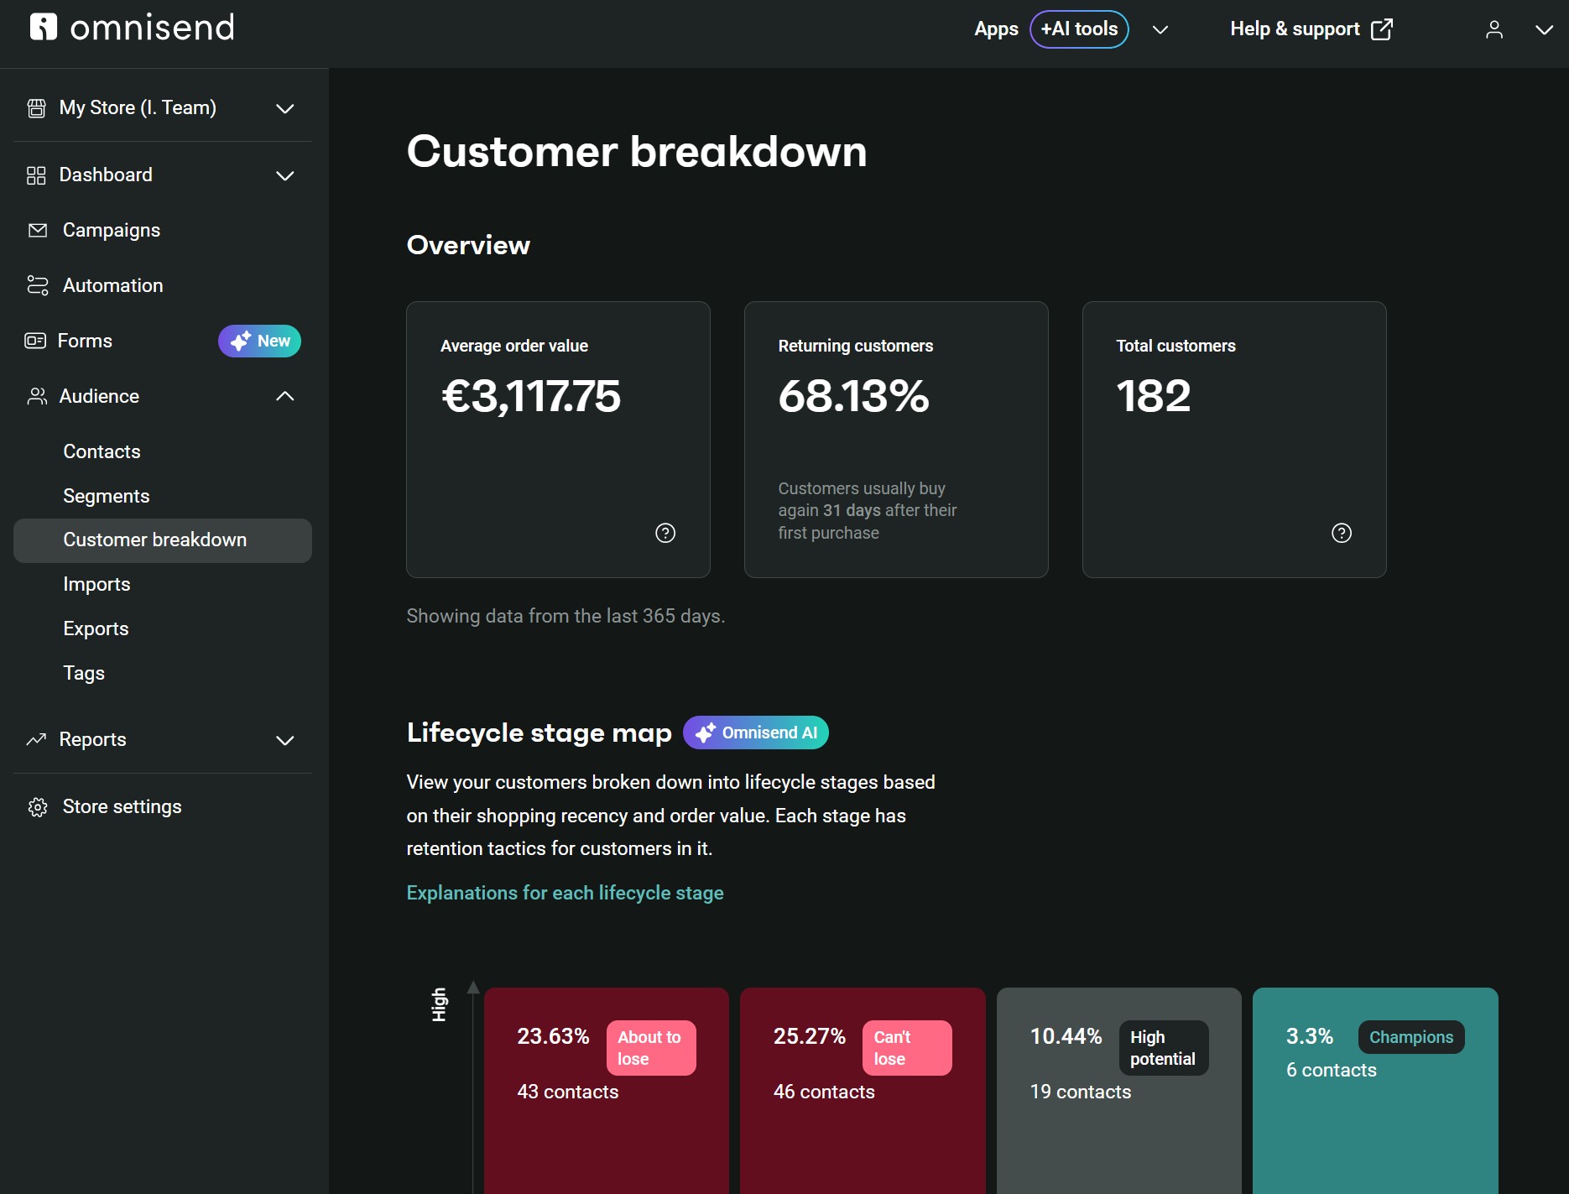Viewport: 1569px width, 1194px height.
Task: Open Explanations for each lifecycle stage link
Action: (565, 893)
